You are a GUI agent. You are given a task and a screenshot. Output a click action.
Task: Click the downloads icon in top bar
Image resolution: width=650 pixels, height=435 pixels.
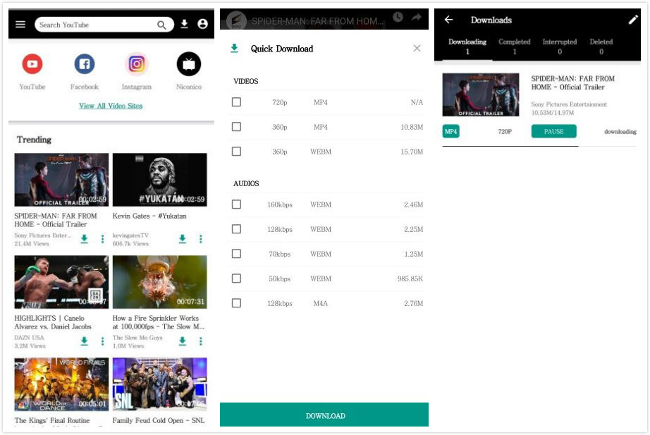click(x=184, y=25)
